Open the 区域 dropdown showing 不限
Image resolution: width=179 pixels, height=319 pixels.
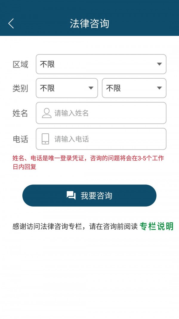pos(101,64)
